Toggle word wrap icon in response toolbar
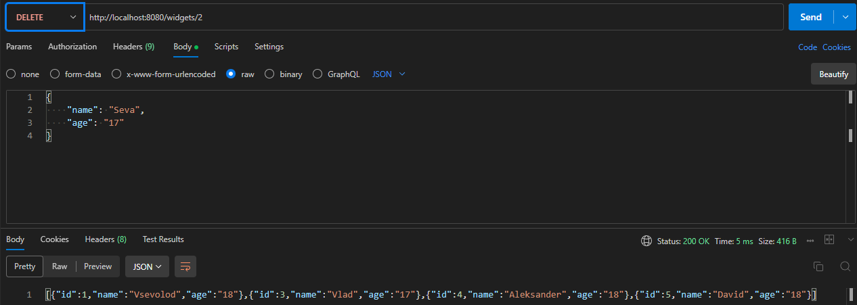The width and height of the screenshot is (857, 305). point(185,266)
